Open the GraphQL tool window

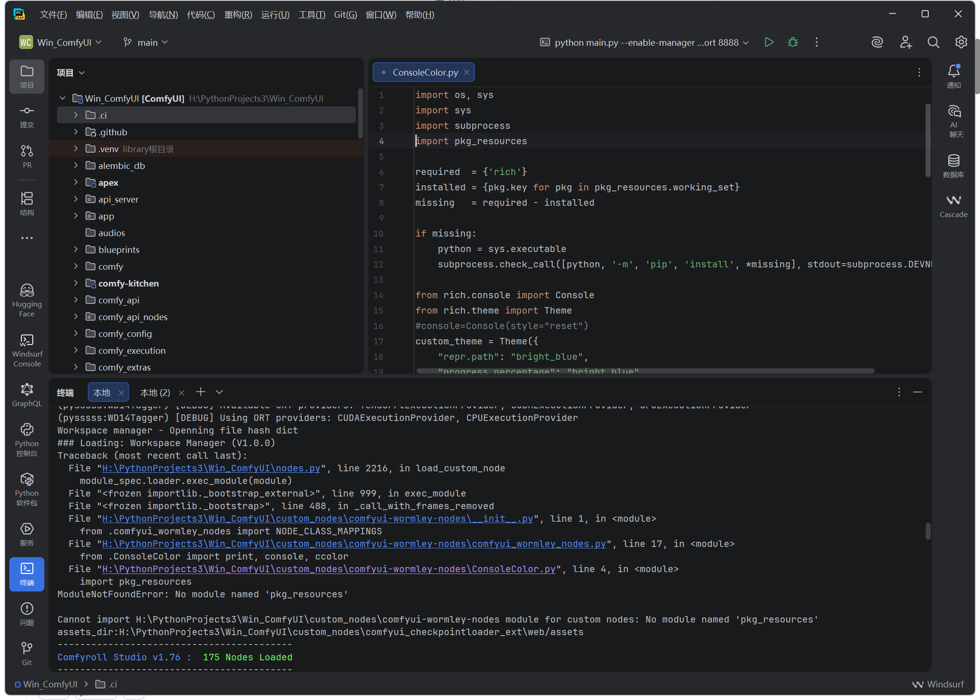pos(27,395)
